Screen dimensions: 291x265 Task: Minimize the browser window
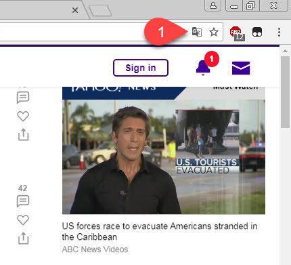(234, 5)
